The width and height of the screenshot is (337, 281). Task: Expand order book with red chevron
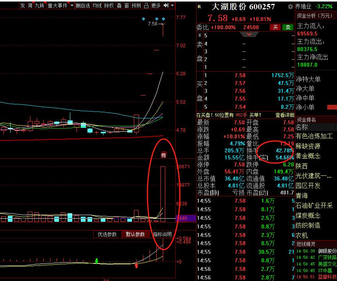(249, 34)
